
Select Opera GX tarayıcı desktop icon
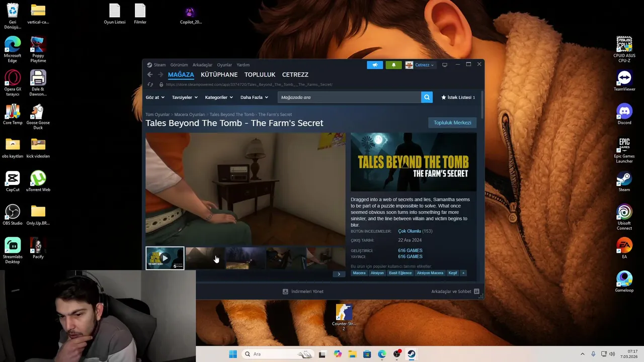click(13, 83)
